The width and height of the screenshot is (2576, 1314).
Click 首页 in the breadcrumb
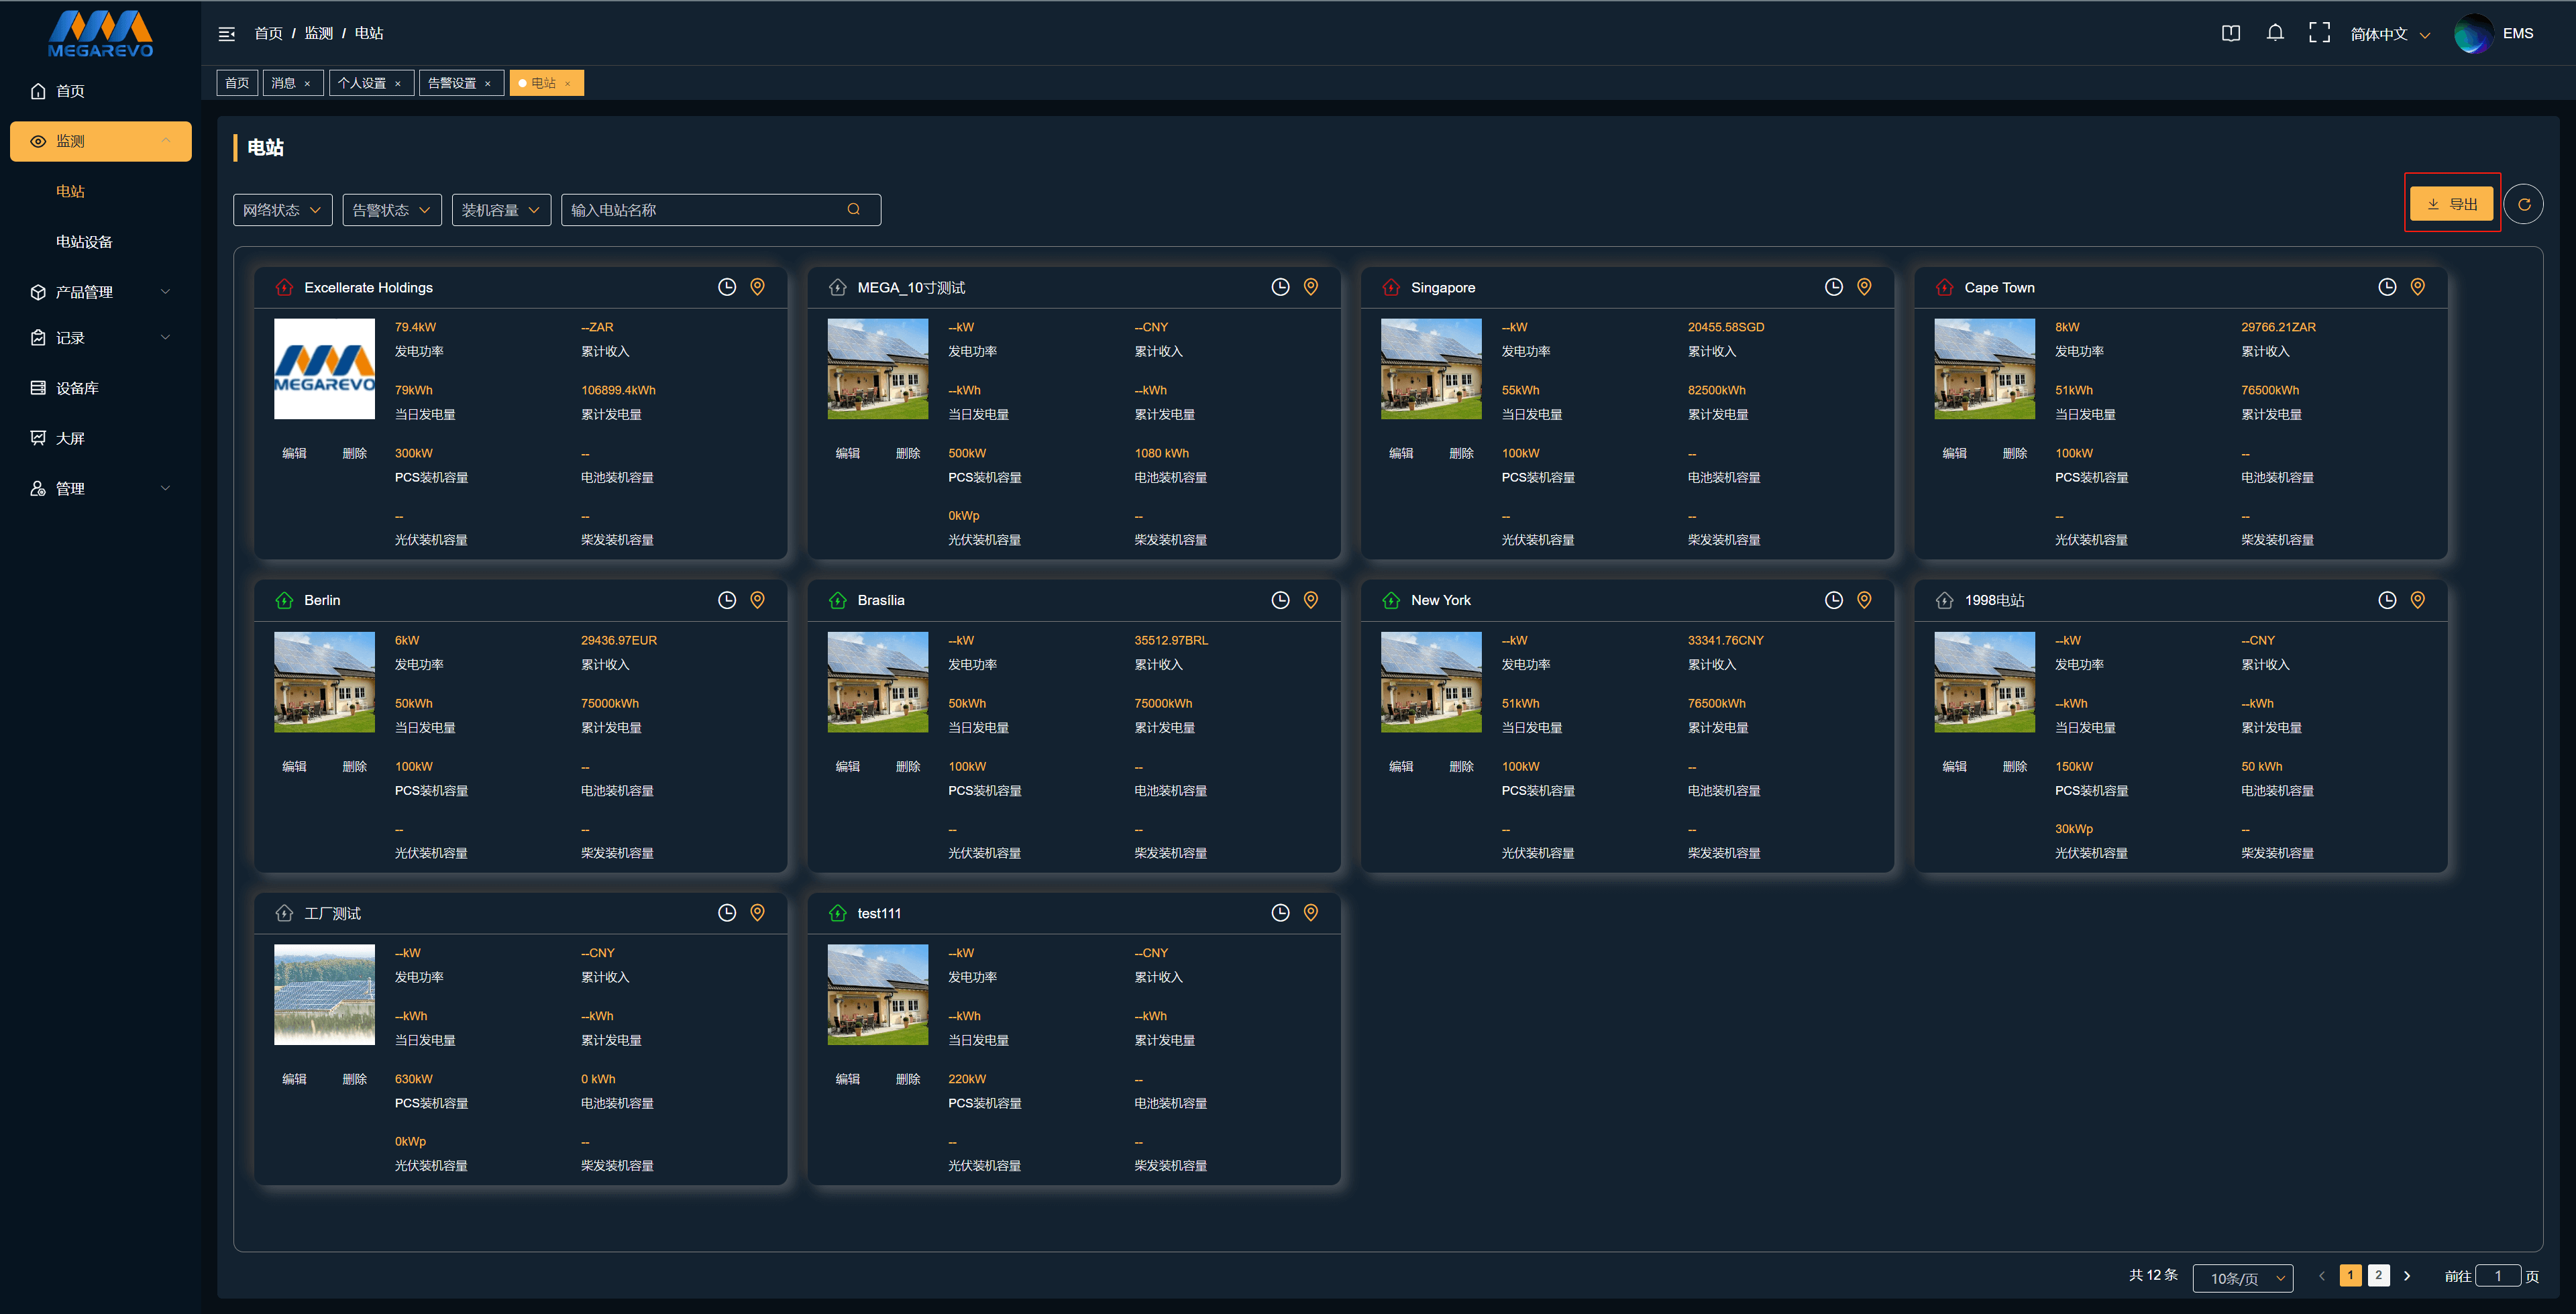point(269,33)
